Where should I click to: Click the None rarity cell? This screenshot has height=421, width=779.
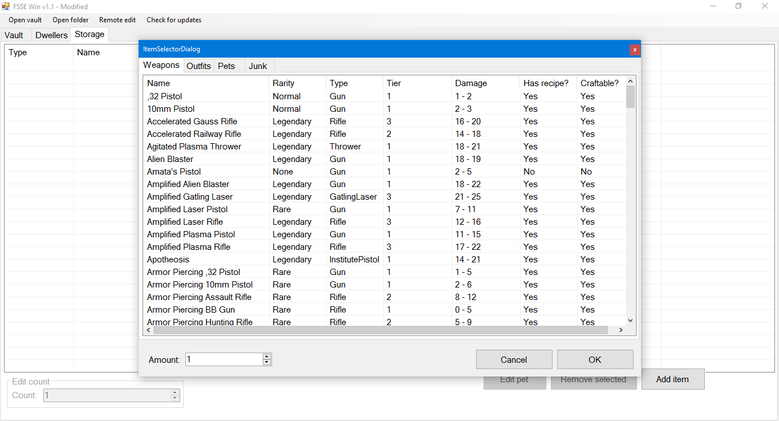coord(283,172)
